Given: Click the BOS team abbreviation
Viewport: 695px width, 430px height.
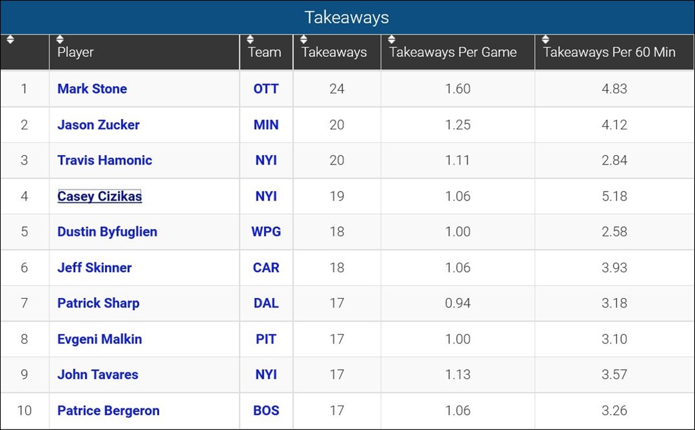Looking at the screenshot, I should [266, 410].
